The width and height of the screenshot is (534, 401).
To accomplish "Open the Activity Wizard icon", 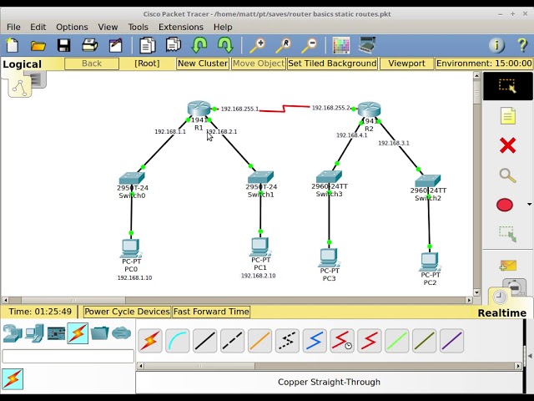I will (115, 45).
